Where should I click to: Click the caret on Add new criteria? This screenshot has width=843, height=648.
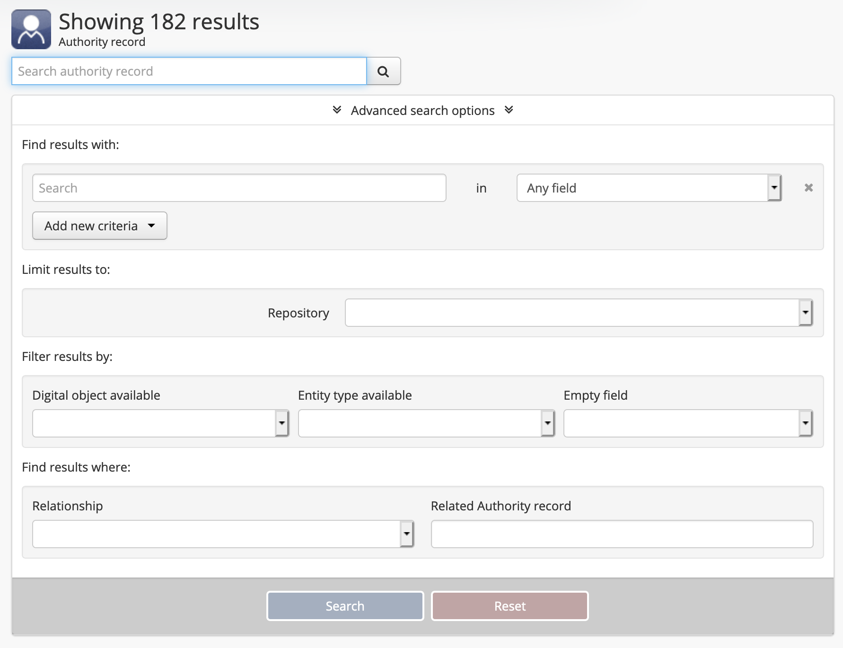coord(151,226)
